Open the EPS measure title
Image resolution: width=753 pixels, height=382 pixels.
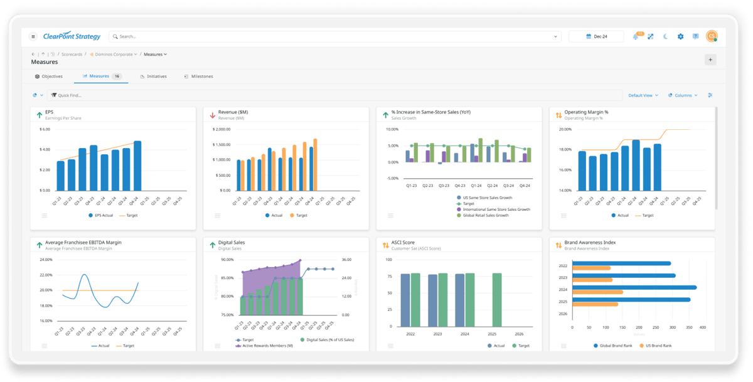tap(49, 112)
